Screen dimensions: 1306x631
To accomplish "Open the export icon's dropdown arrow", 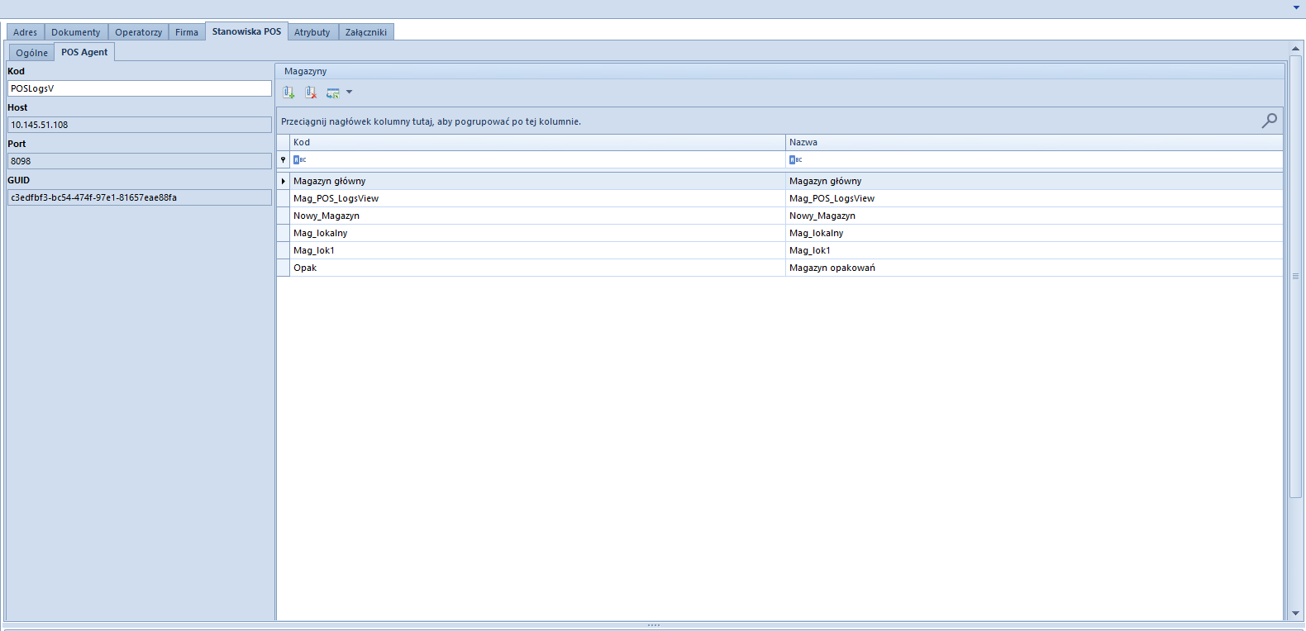I will (349, 93).
